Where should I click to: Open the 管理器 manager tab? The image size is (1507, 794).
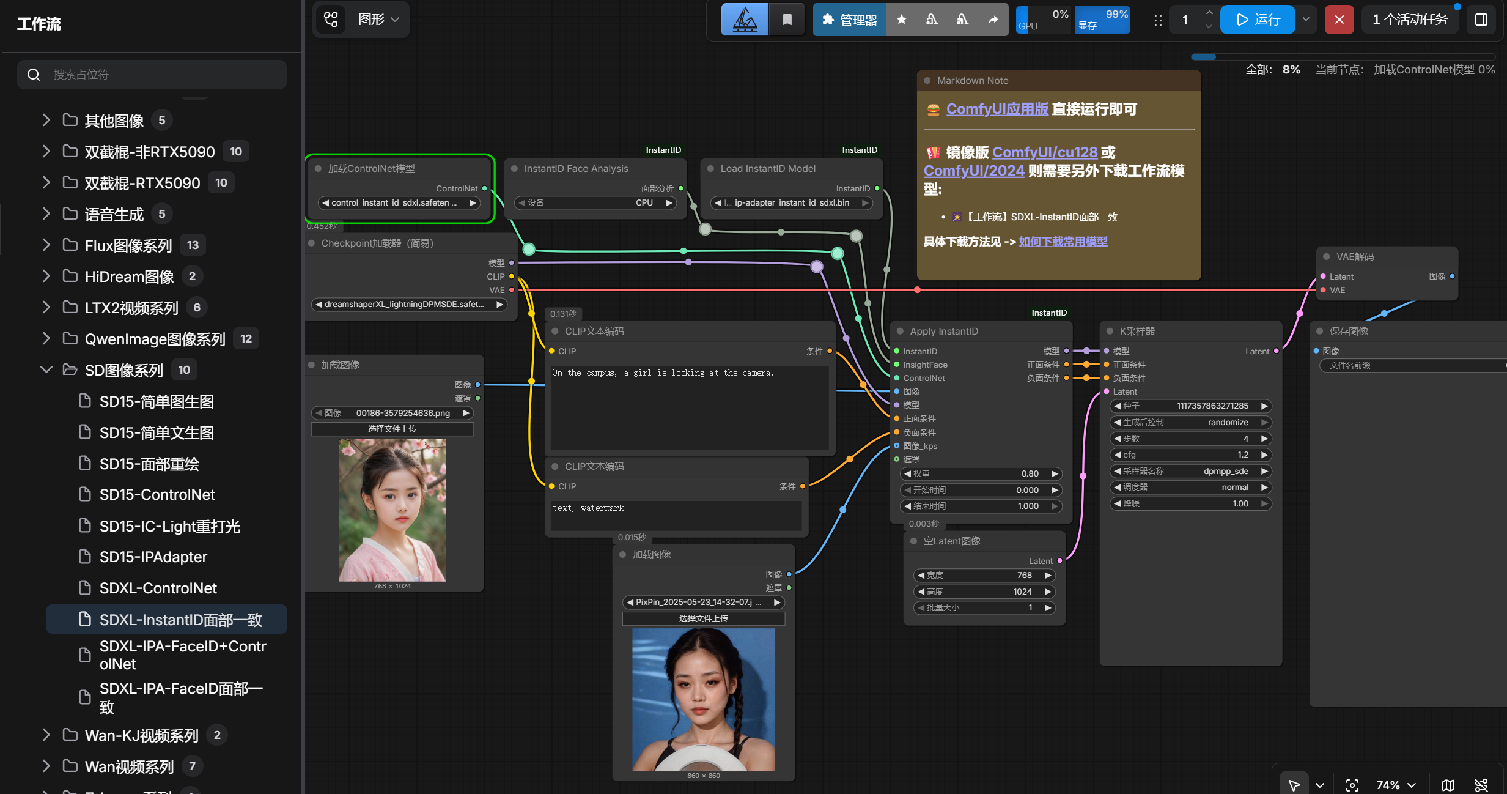(x=850, y=20)
